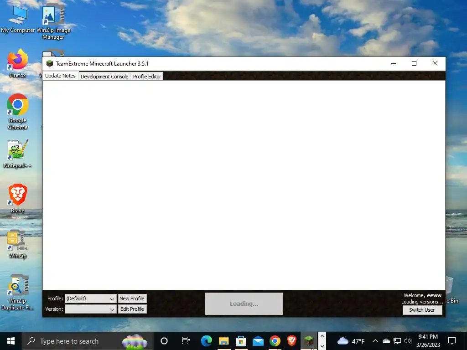The image size is (467, 350).
Task: Select the Google Chrome desktop shortcut
Action: tap(18, 112)
